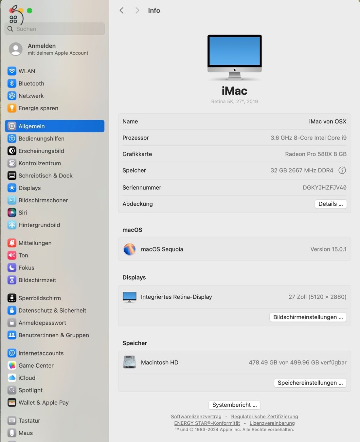The width and height of the screenshot is (360, 442).
Task: Open Speichereinstellungen button
Action: tap(310, 383)
